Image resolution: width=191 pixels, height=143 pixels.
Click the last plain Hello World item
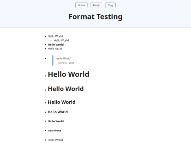tap(55, 140)
